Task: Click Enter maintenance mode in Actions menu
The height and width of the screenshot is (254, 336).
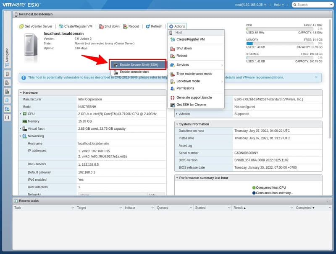Action: tap(194, 74)
